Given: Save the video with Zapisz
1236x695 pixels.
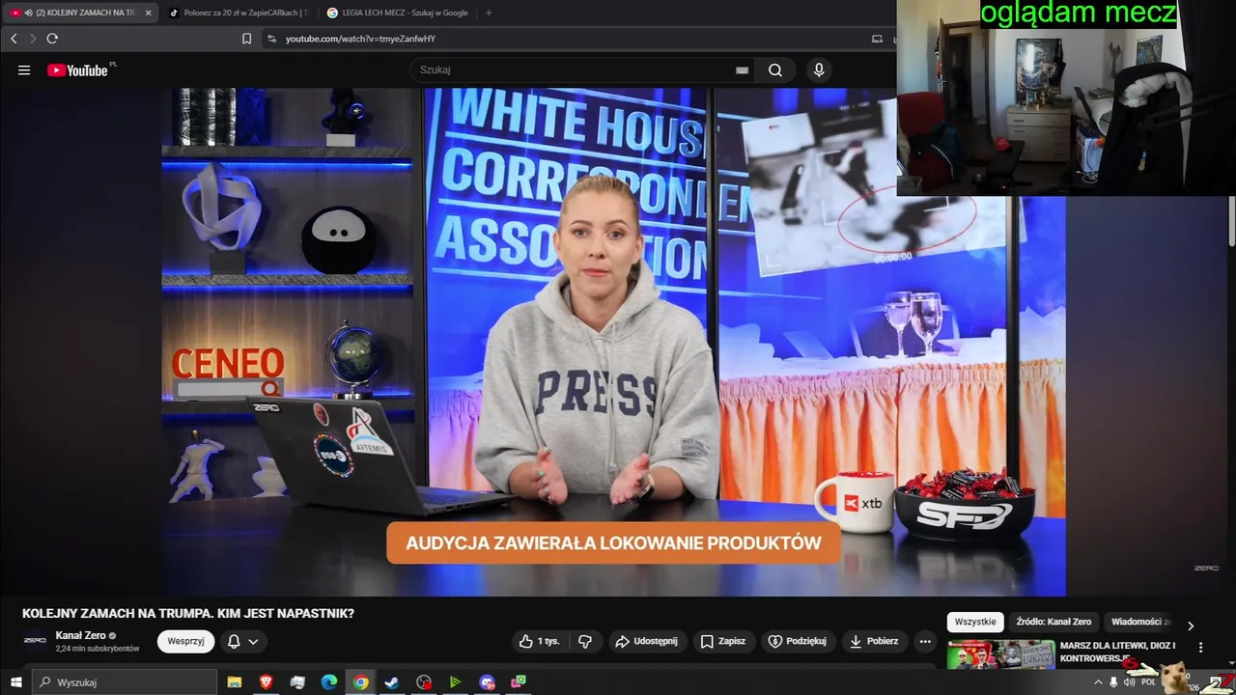Looking at the screenshot, I should [x=722, y=641].
